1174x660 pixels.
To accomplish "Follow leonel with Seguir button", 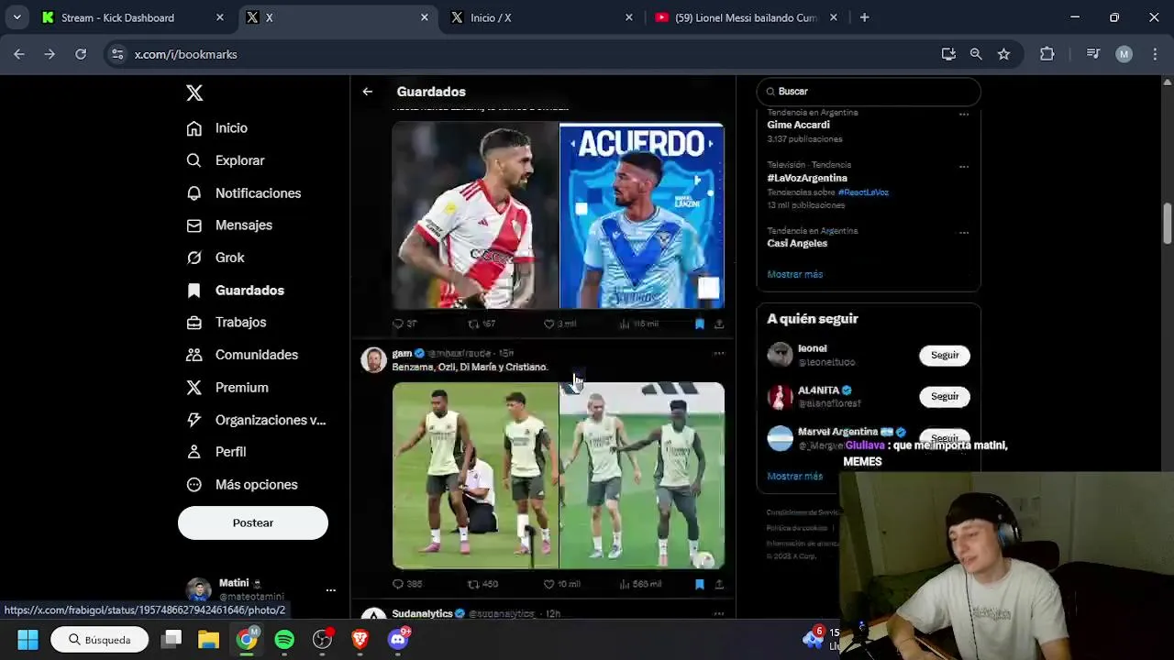I will (x=945, y=355).
